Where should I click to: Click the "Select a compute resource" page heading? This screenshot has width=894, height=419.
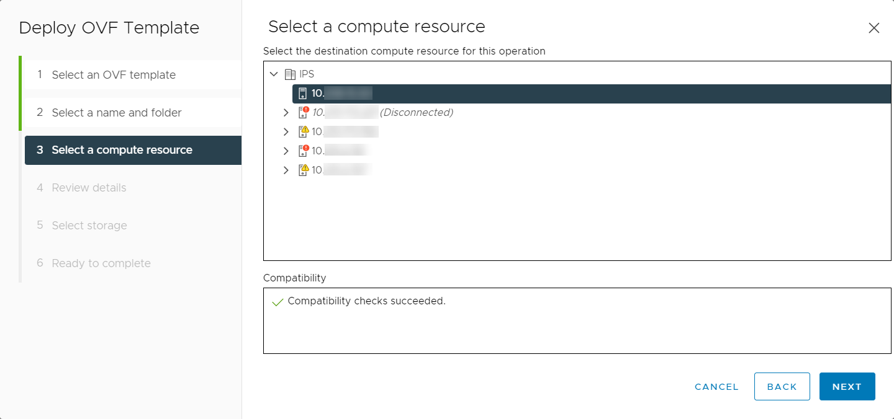(x=377, y=27)
